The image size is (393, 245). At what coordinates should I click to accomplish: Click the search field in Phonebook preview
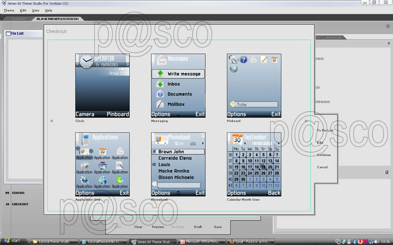coord(179,185)
